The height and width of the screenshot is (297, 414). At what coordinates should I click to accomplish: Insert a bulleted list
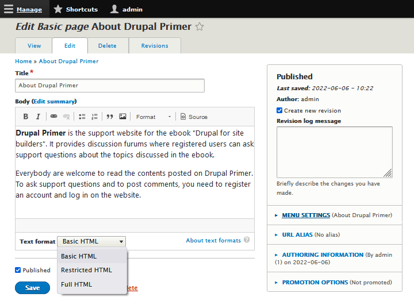pyautogui.click(x=82, y=117)
